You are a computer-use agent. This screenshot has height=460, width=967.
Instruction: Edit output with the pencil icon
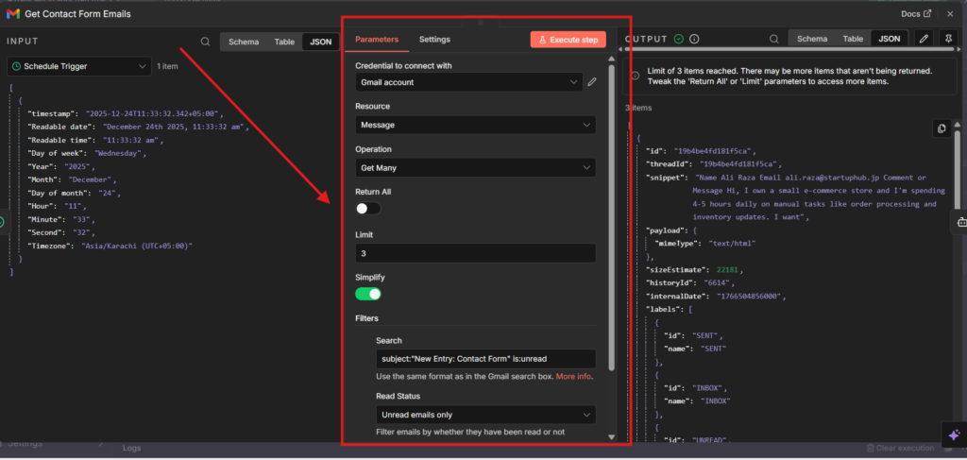[924, 38]
